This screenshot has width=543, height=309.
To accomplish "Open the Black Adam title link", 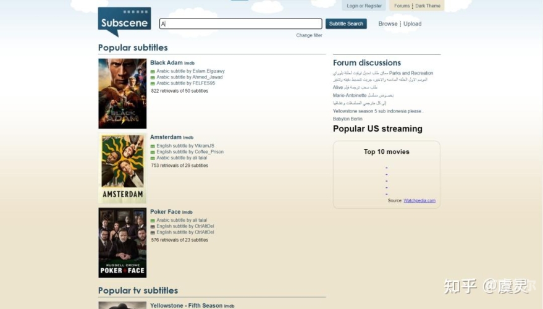I will pyautogui.click(x=166, y=62).
